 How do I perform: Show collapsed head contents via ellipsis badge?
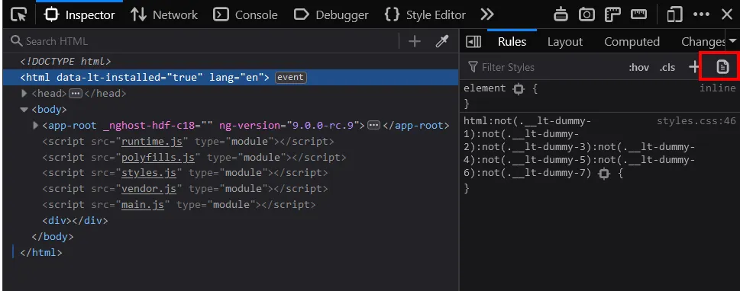pos(76,93)
